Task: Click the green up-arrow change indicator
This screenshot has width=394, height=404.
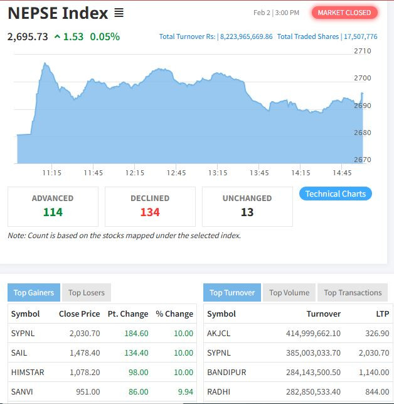Action: tap(58, 36)
